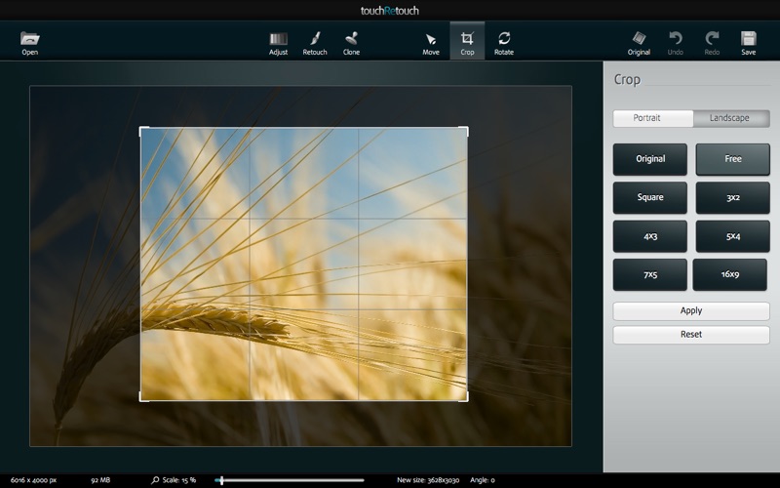Save the image with the Save icon

pos(748,41)
